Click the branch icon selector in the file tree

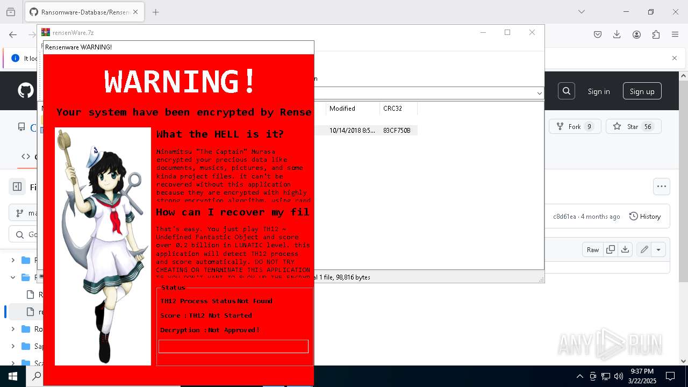[20, 213]
